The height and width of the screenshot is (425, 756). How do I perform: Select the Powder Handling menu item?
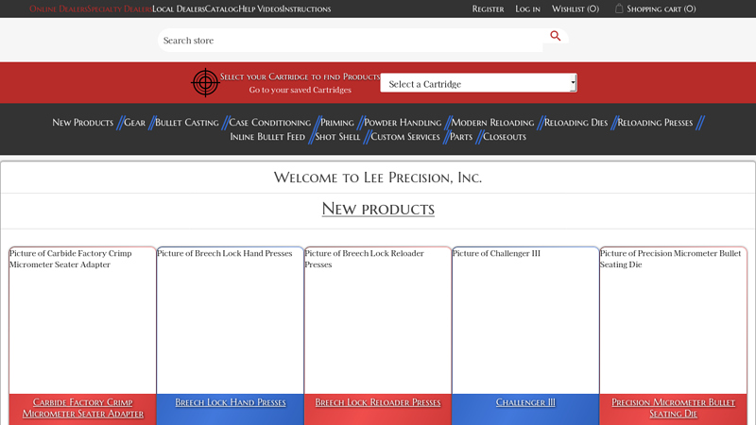coord(403,123)
